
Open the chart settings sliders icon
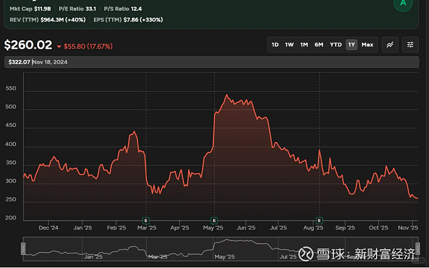pos(410,45)
